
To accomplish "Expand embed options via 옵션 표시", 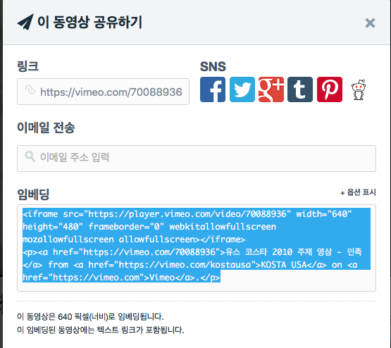I will (358, 192).
